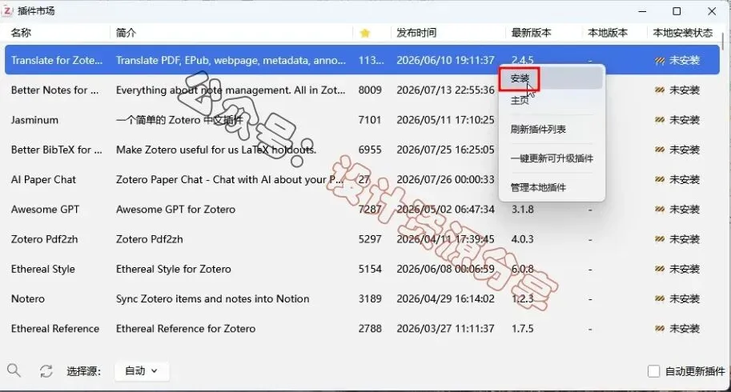Click date 2026/07/13 22:55:36

pos(445,90)
